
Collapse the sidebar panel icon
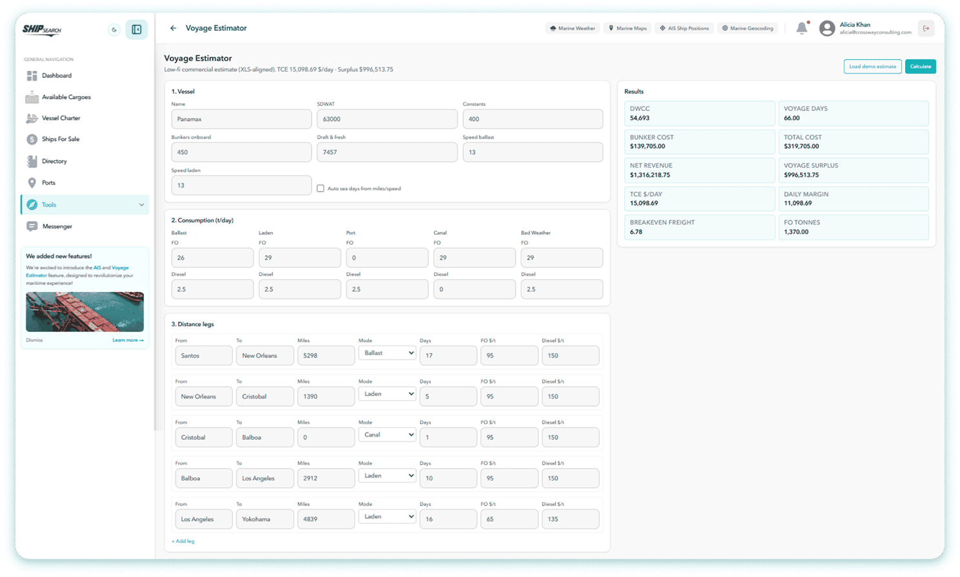tap(137, 30)
